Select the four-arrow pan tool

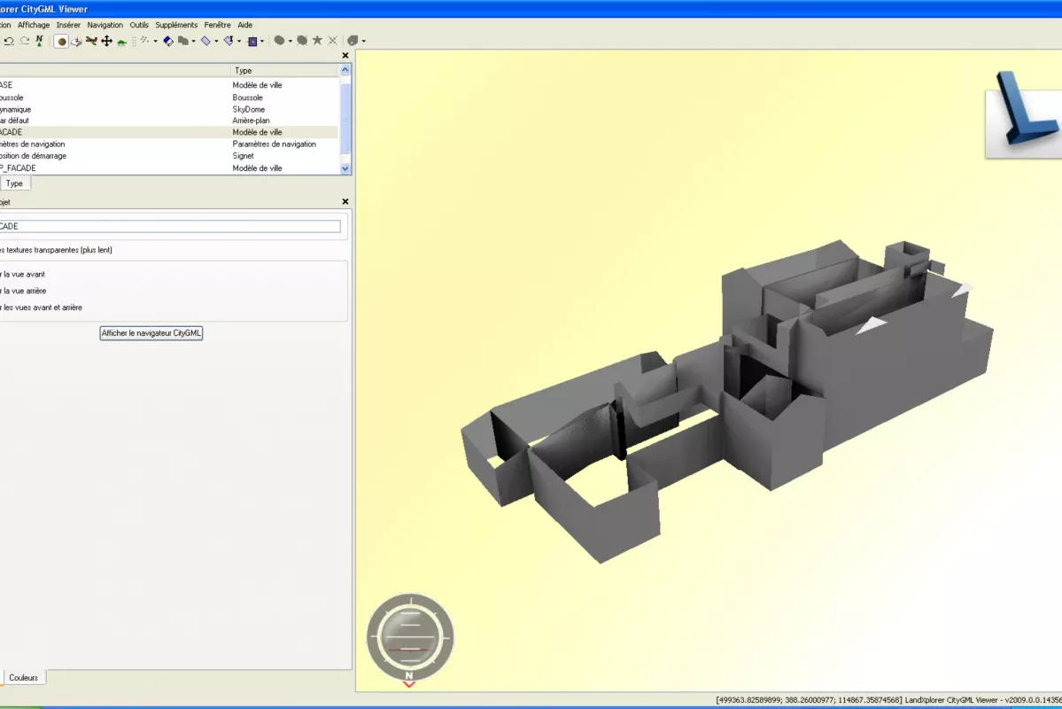[x=106, y=41]
